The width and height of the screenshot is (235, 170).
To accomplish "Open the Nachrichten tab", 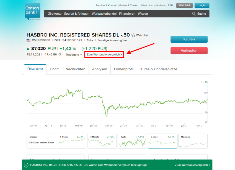I will pyautogui.click(x=75, y=69).
